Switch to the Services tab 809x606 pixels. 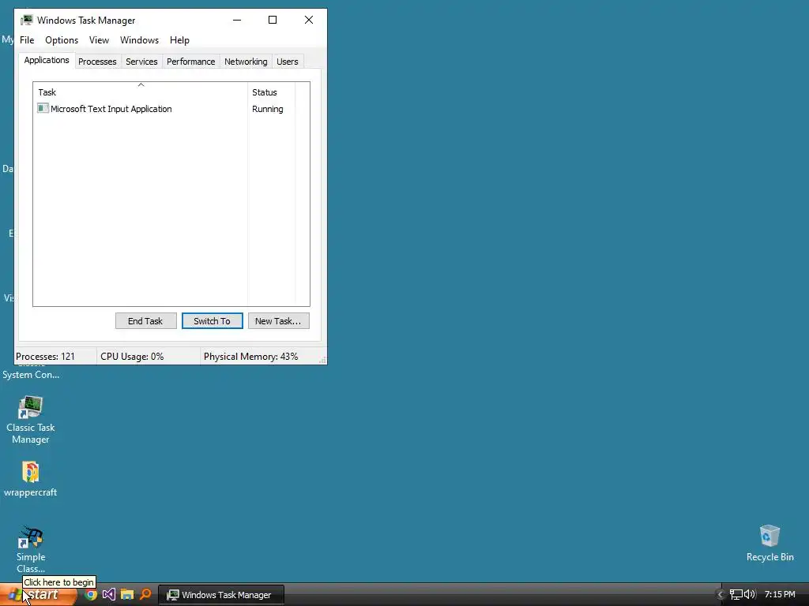pos(141,62)
